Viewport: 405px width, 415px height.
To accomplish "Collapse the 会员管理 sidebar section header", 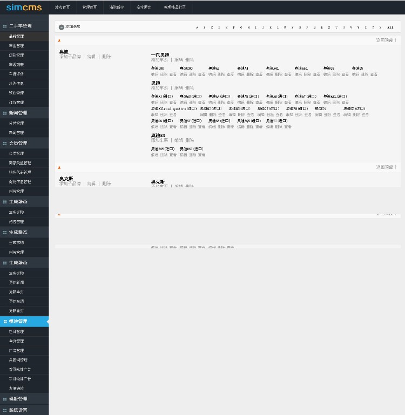I will (24, 143).
